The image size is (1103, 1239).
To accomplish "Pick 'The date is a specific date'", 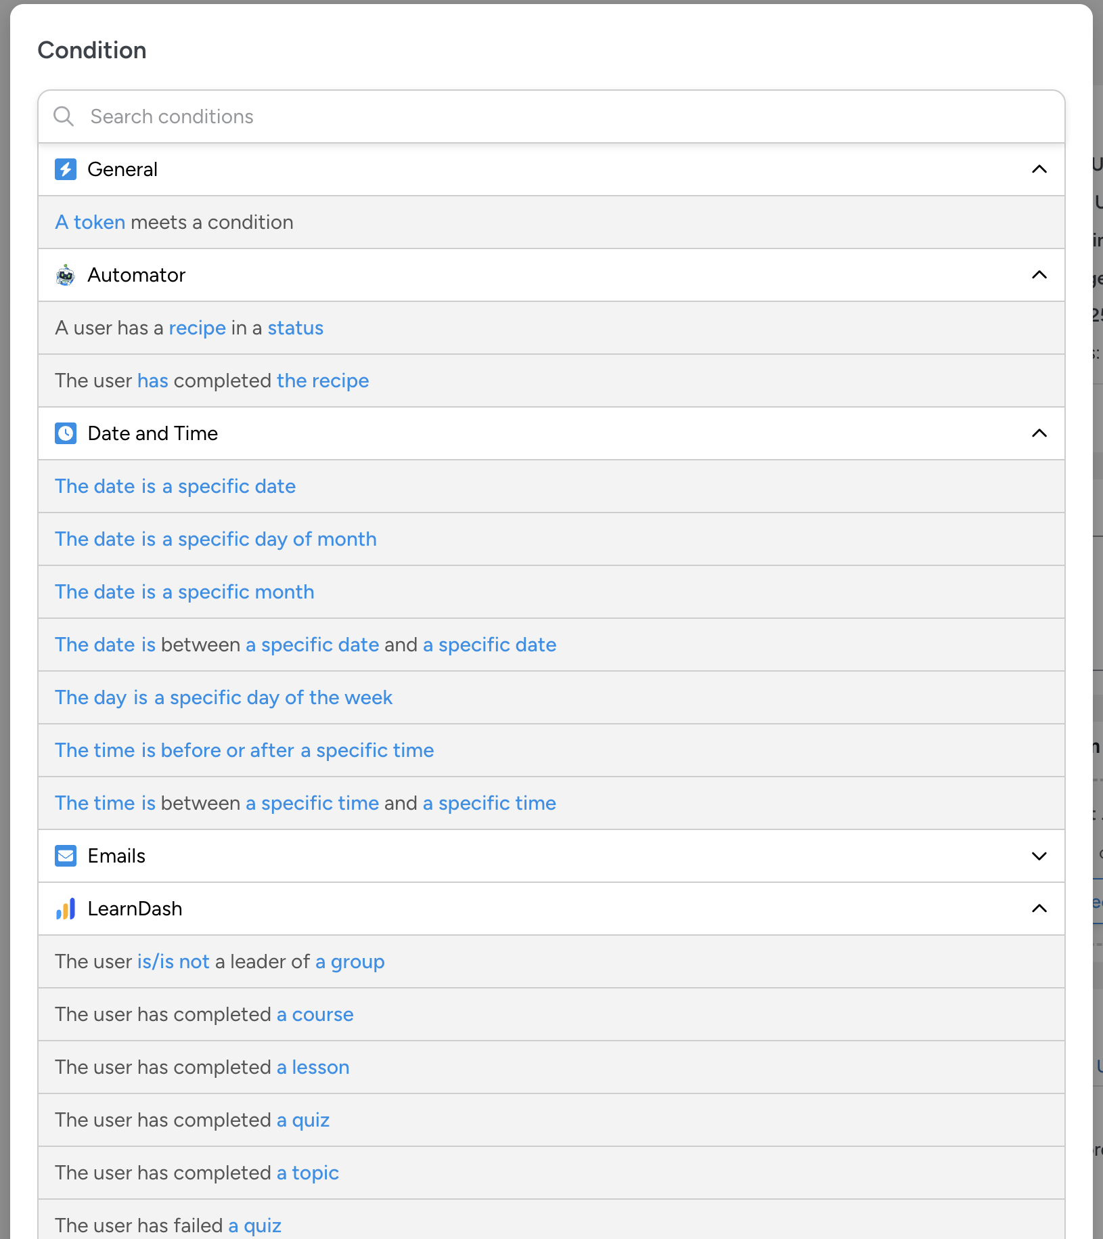I will click(x=175, y=486).
